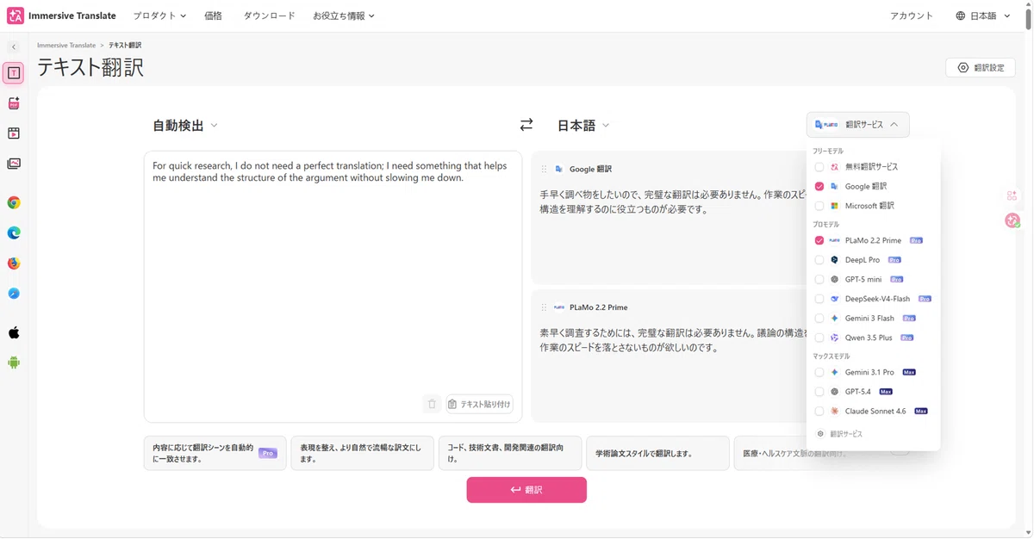Check the 無料翻訳サービス checkbox
Image resolution: width=1034 pixels, height=539 pixels.
[x=819, y=167]
